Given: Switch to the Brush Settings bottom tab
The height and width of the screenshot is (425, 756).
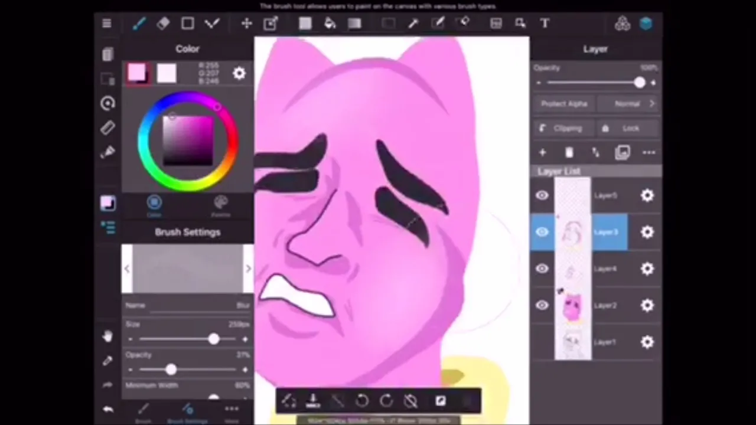Looking at the screenshot, I should pos(187,413).
